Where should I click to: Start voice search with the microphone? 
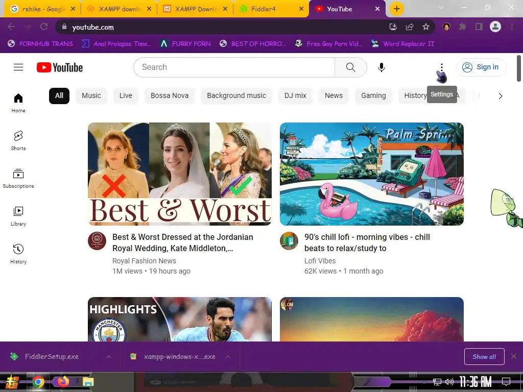pyautogui.click(x=381, y=67)
